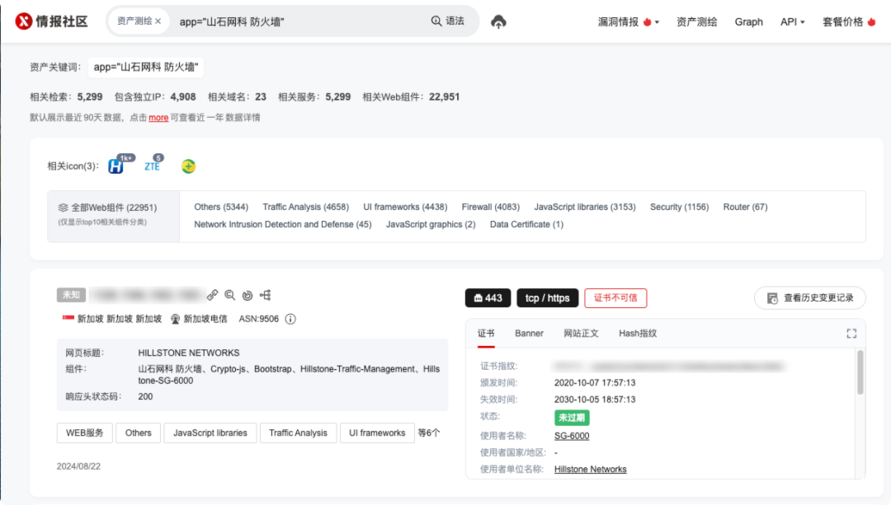Image resolution: width=891 pixels, height=505 pixels.
Task: Open 套餐价格 pricing page
Action: (849, 21)
